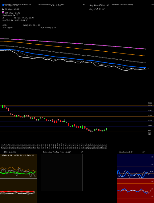Click the 'MACD: 9.61, 10.05, -0.44' readout

(14, 20)
